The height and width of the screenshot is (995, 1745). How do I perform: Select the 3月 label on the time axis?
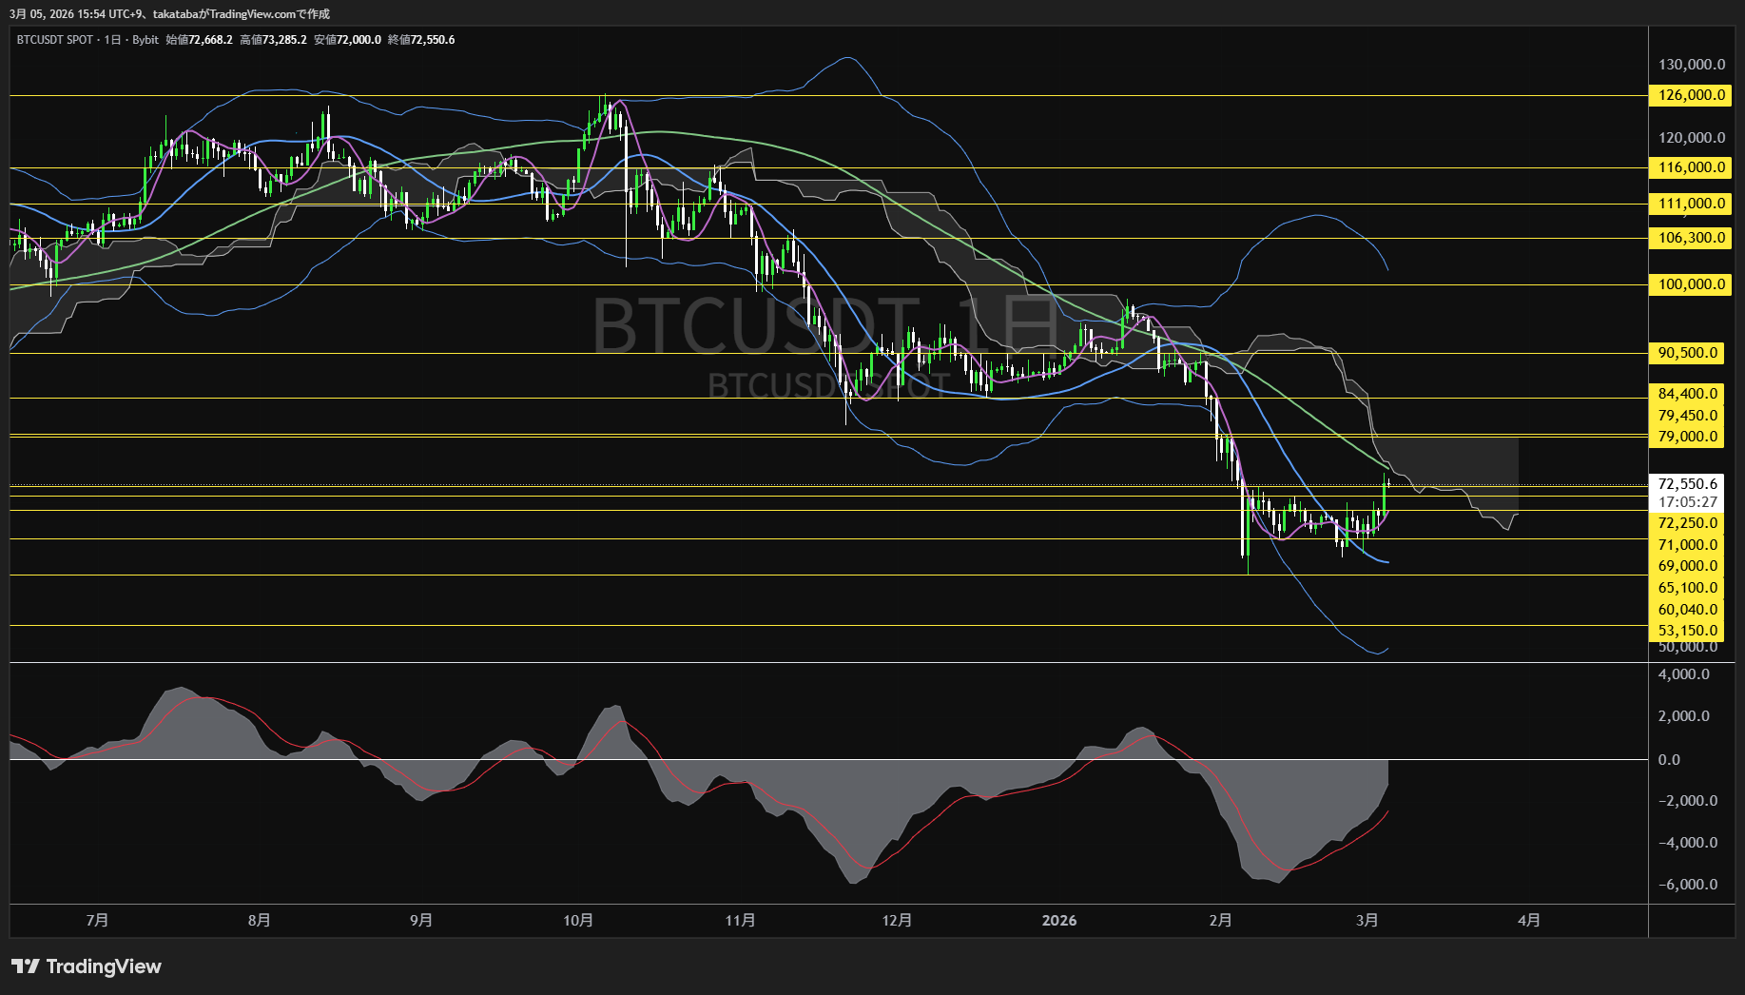pyautogui.click(x=1368, y=921)
